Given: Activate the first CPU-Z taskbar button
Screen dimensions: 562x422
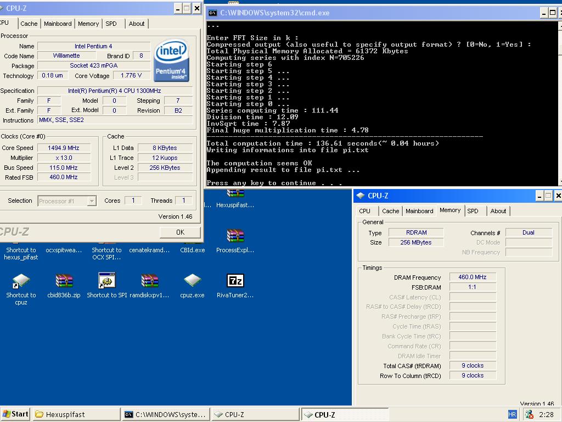Looking at the screenshot, I should pyautogui.click(x=255, y=414).
